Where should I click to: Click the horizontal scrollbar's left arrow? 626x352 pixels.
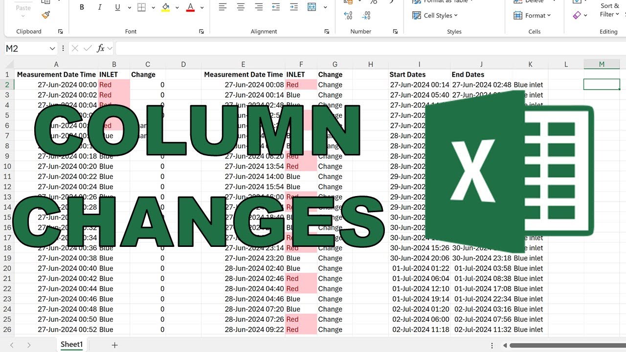505,345
